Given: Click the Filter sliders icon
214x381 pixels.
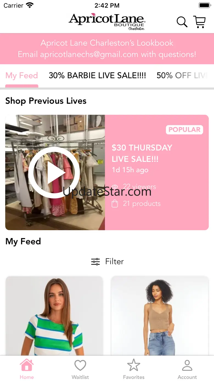Looking at the screenshot, I should [x=95, y=262].
